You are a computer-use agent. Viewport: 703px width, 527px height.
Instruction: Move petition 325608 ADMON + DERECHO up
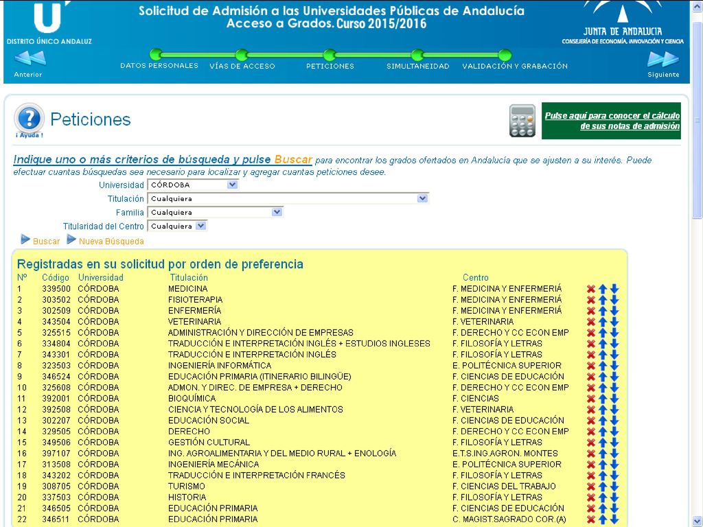pyautogui.click(x=603, y=388)
